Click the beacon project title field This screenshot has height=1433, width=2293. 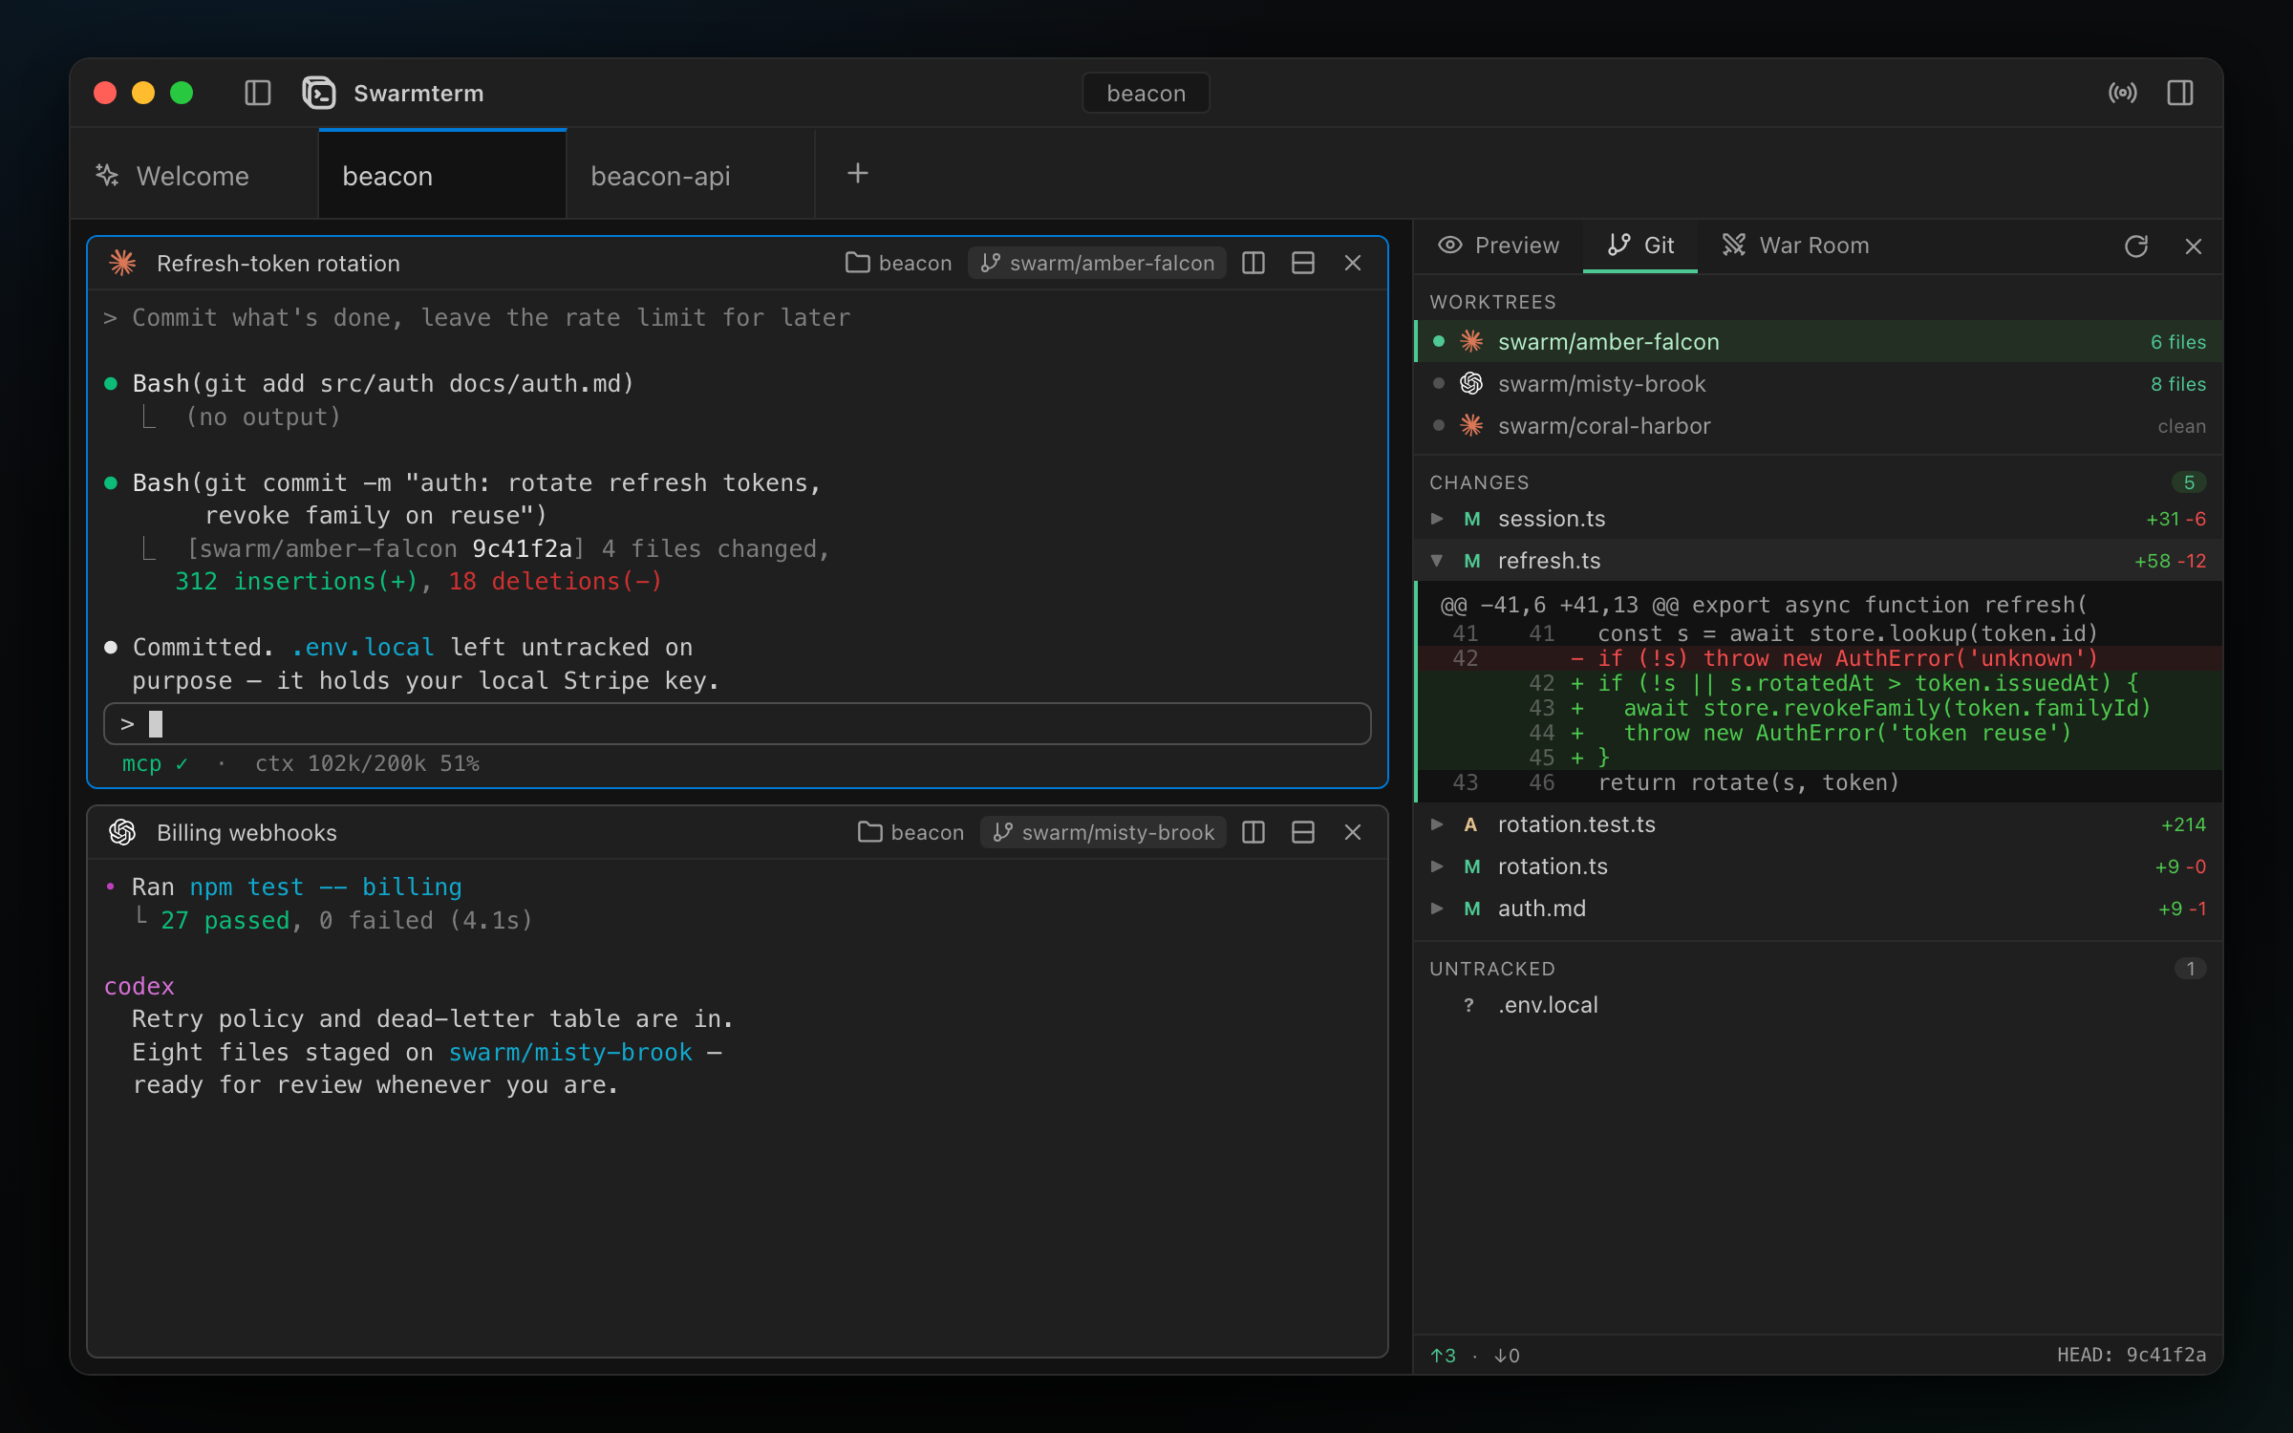click(1146, 93)
